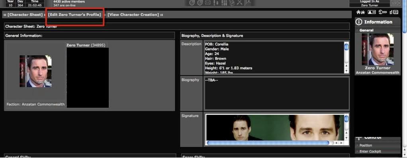
Task: Expand the General section in Information panel
Action: click(x=366, y=30)
